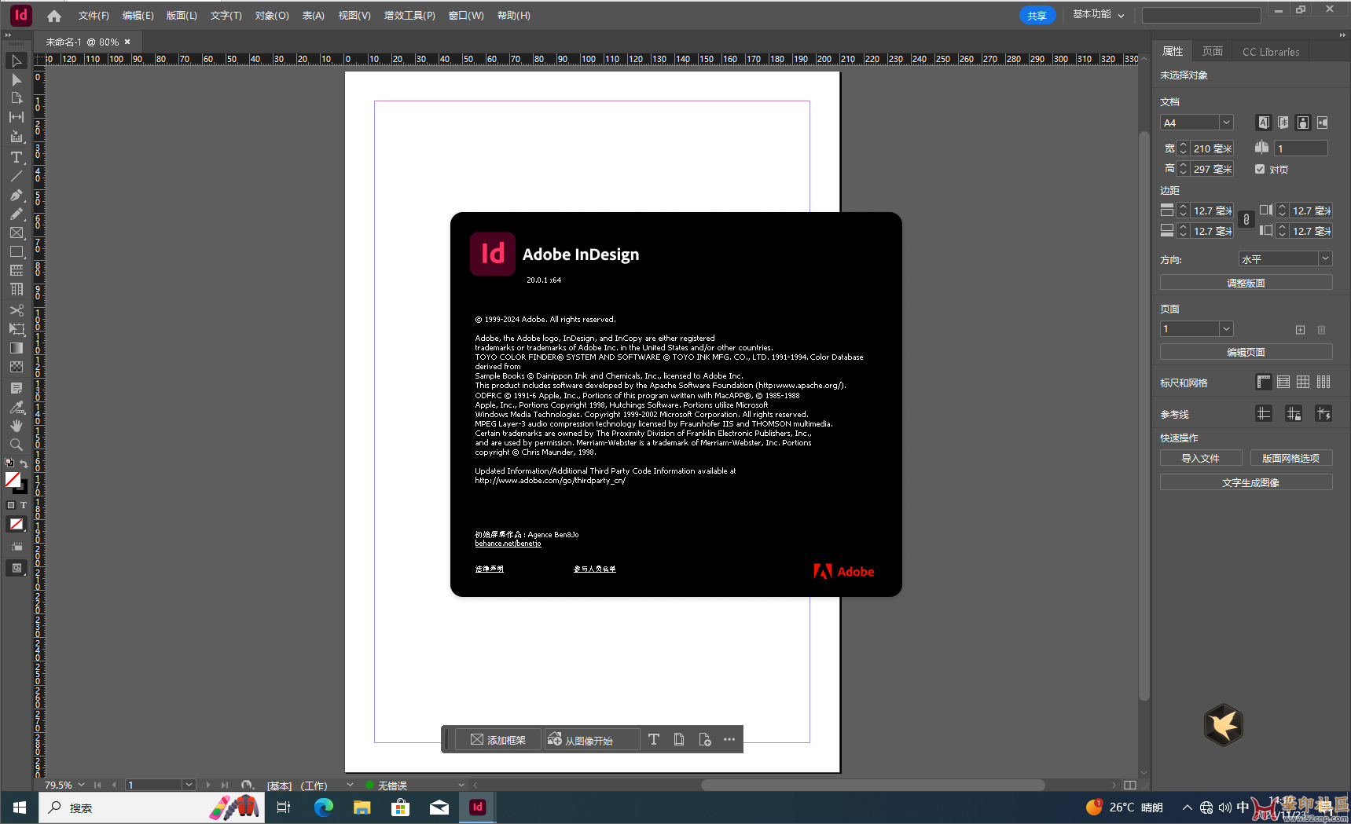Image resolution: width=1351 pixels, height=824 pixels.
Task: Open the 79.5% zoom level dropdown
Action: coord(81,785)
